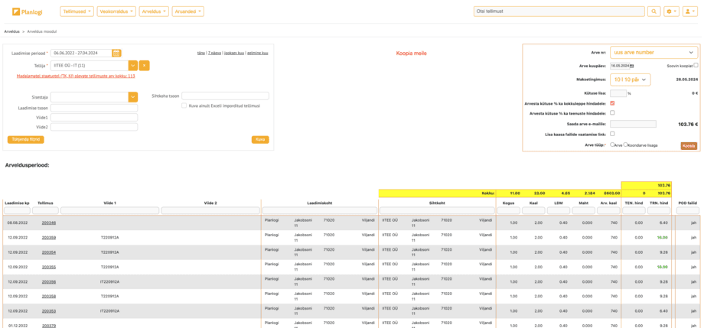Uncheck Arvesta kütuse % ka kokkuleppe hindadele

click(612, 103)
